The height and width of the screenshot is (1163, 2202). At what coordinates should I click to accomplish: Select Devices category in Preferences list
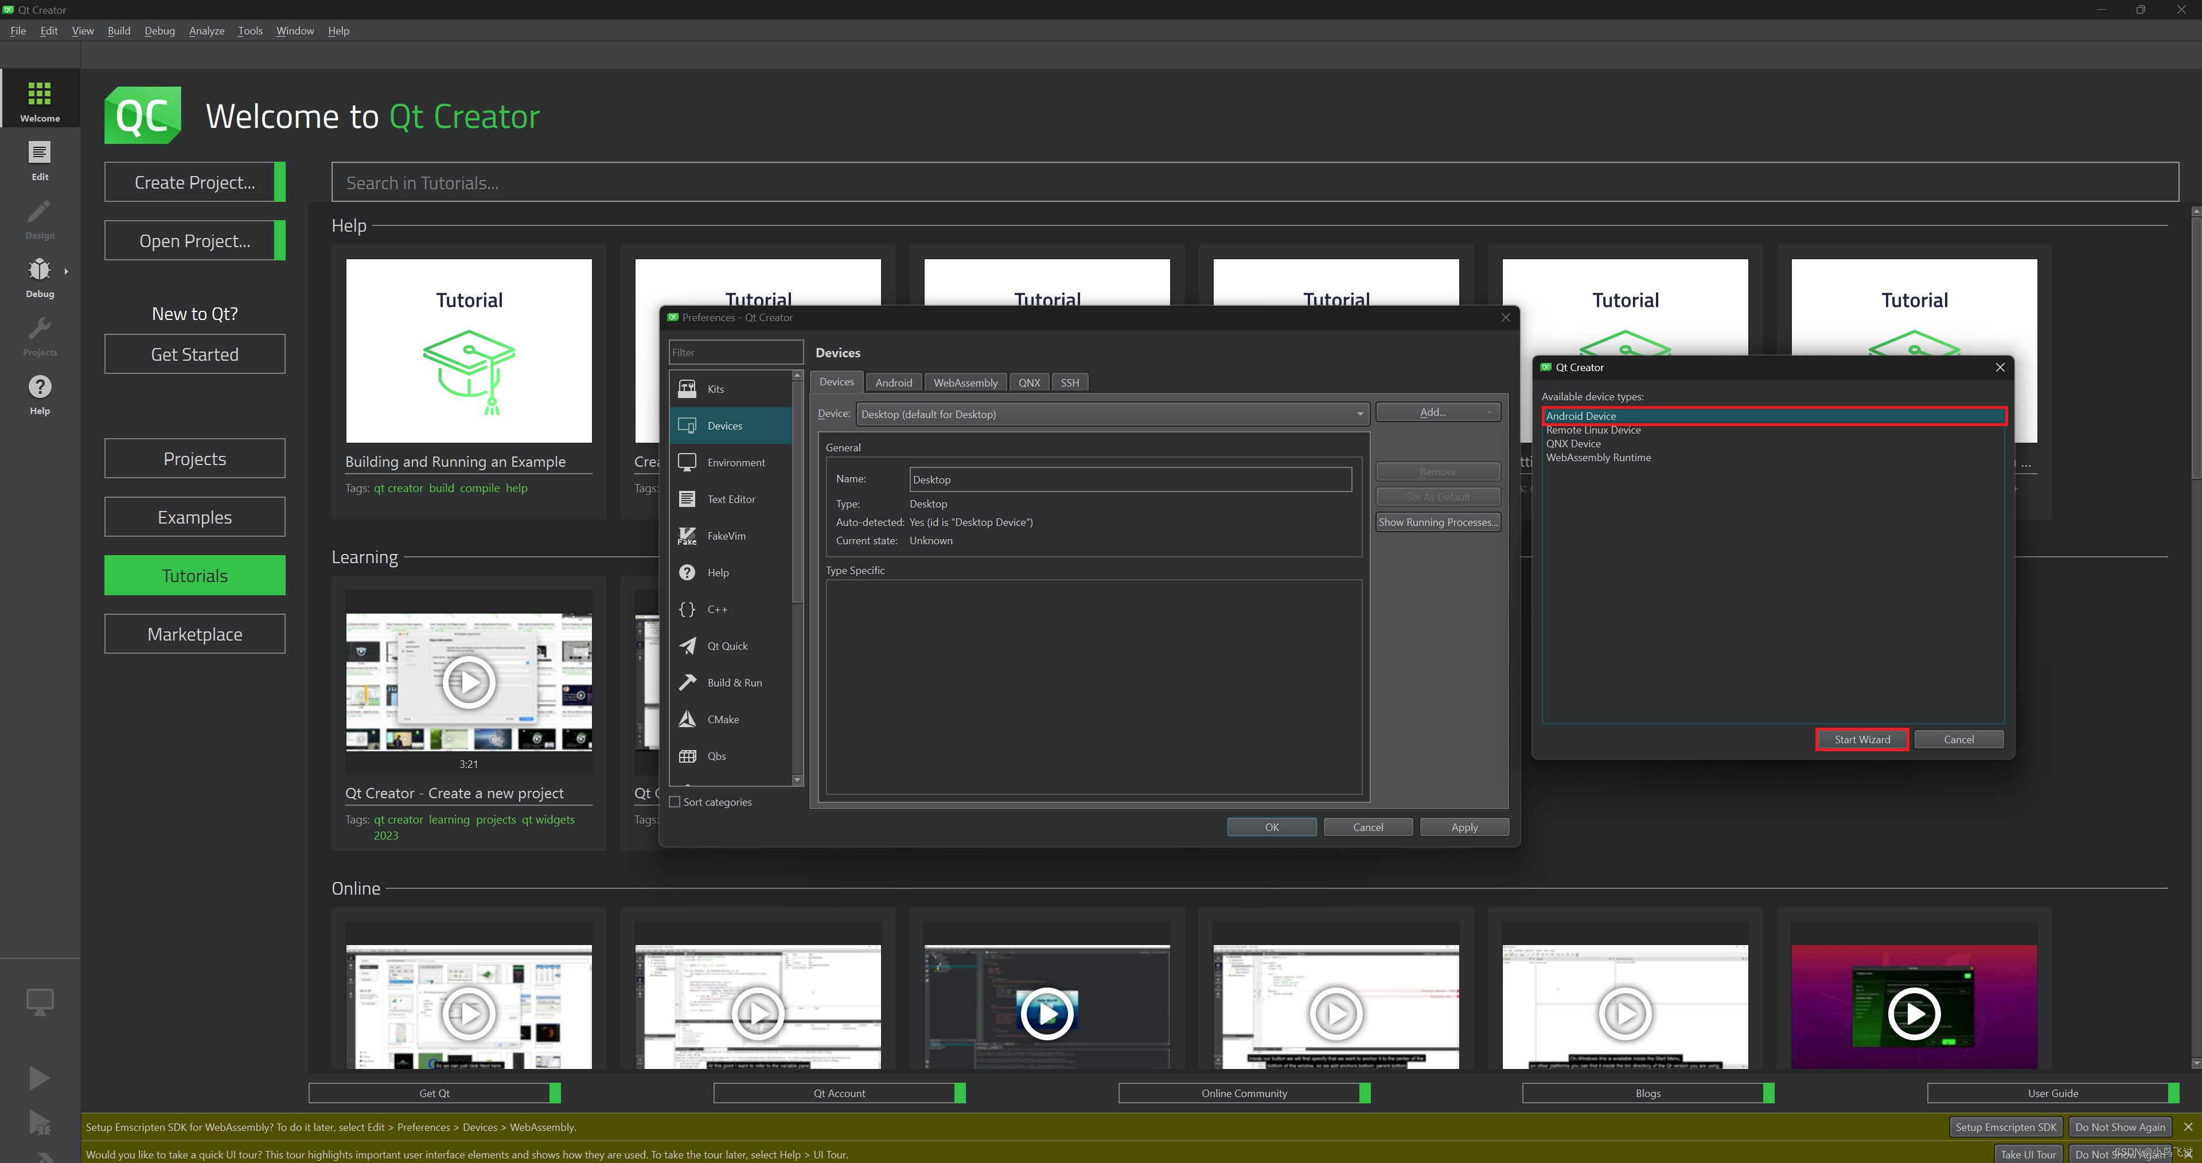(730, 426)
